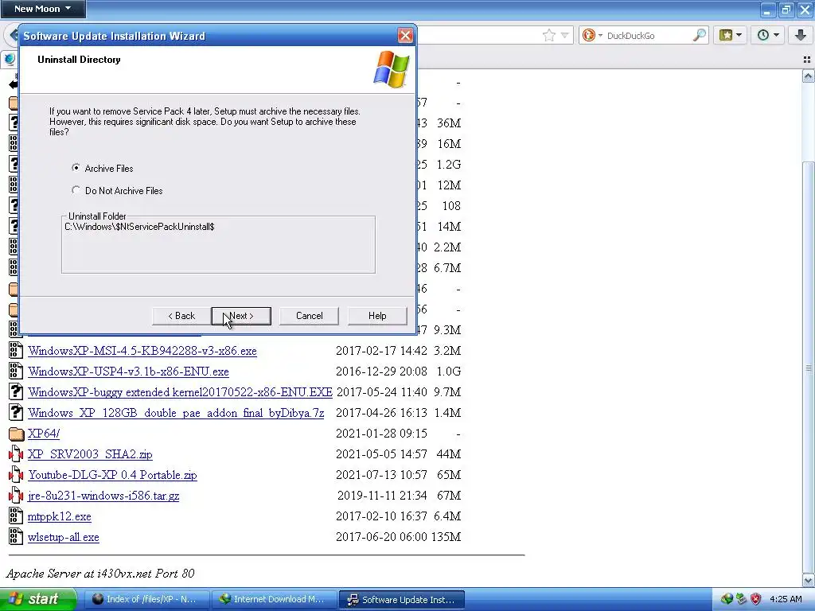Click binary icon beside mtppk12.exe
The width and height of the screenshot is (815, 611).
(16, 516)
